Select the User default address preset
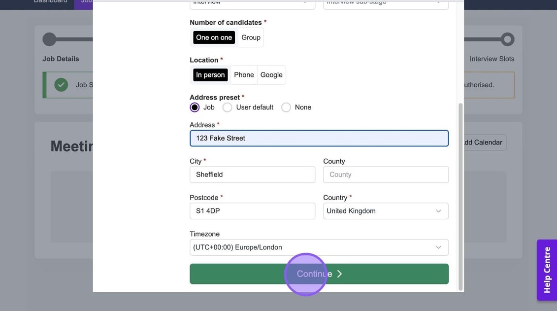Screen dimensions: 557x311 [228, 107]
